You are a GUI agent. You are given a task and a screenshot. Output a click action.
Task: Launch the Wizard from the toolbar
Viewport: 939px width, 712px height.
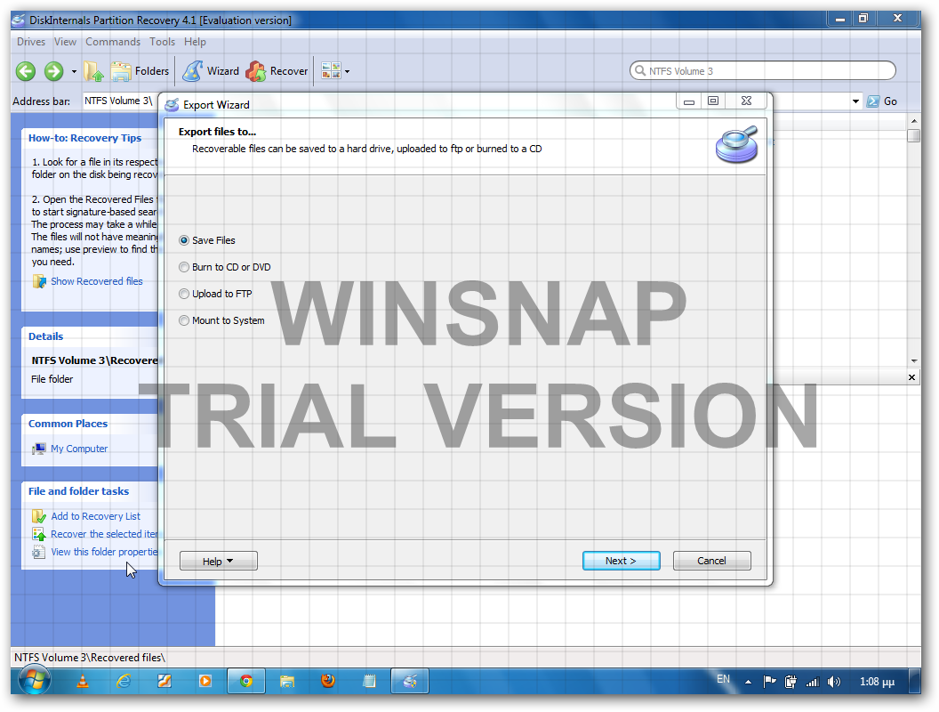click(x=211, y=71)
